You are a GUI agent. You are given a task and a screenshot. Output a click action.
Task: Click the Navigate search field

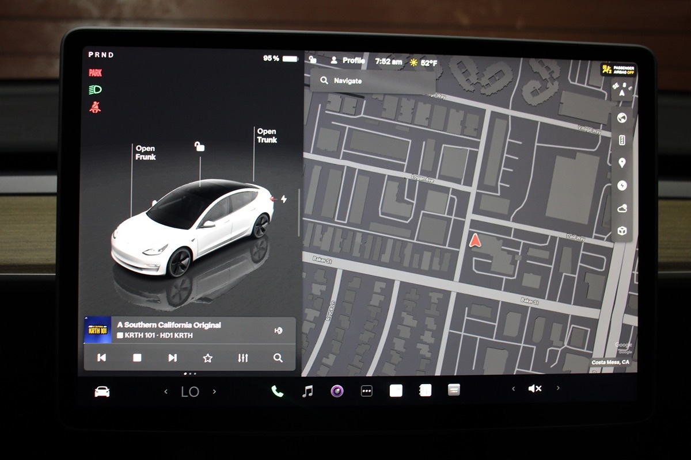click(372, 81)
